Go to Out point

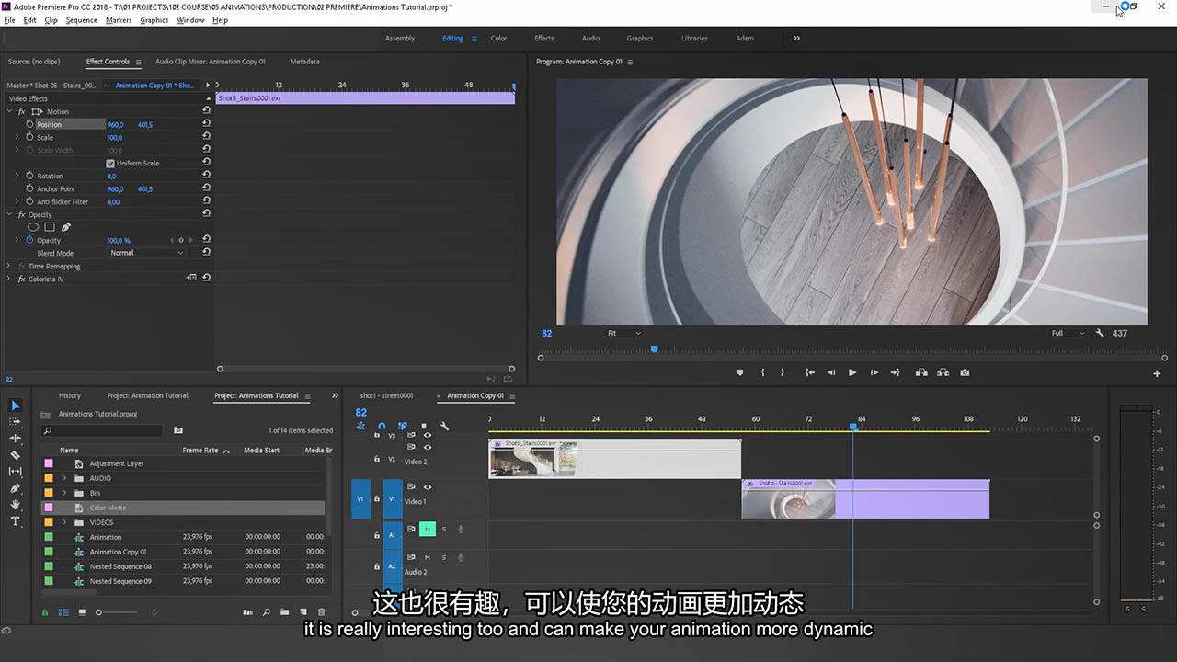[896, 372]
